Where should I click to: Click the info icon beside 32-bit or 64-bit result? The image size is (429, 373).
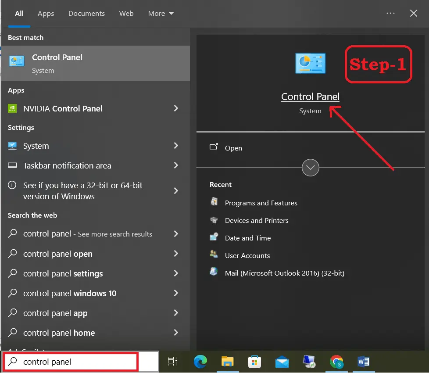(x=12, y=185)
